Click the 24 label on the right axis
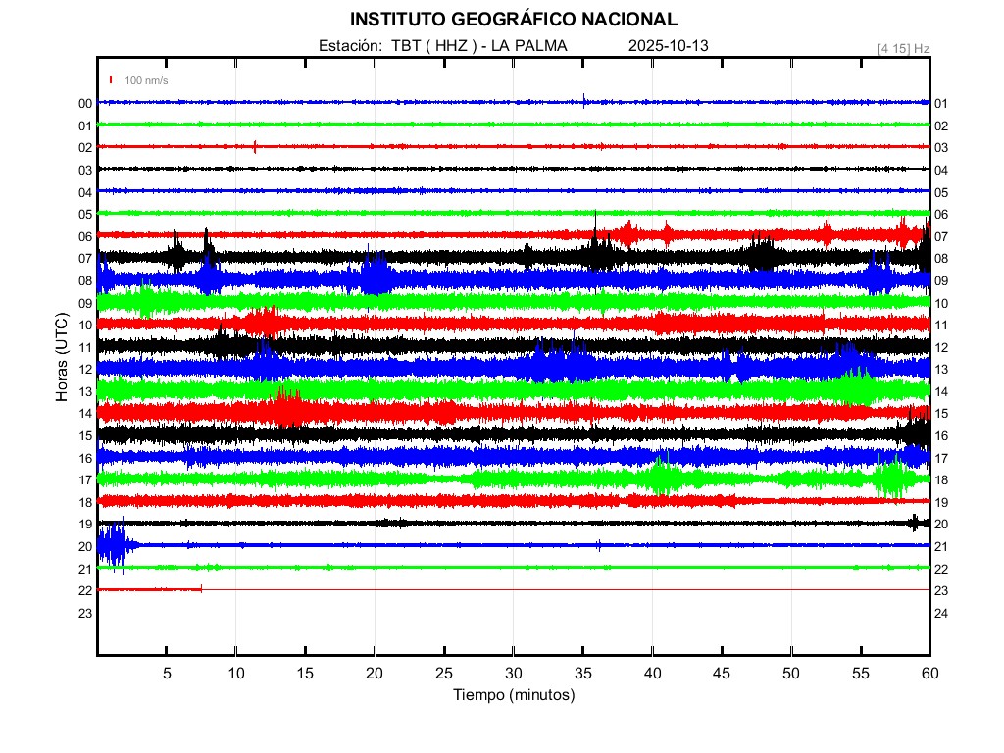Viewport: 1004px width, 753px height. pos(941,613)
